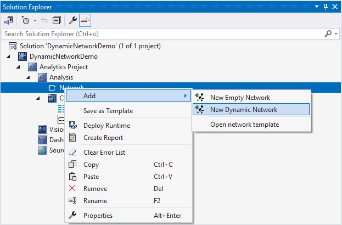
Task: Open the Add submenu
Action: (x=128, y=96)
